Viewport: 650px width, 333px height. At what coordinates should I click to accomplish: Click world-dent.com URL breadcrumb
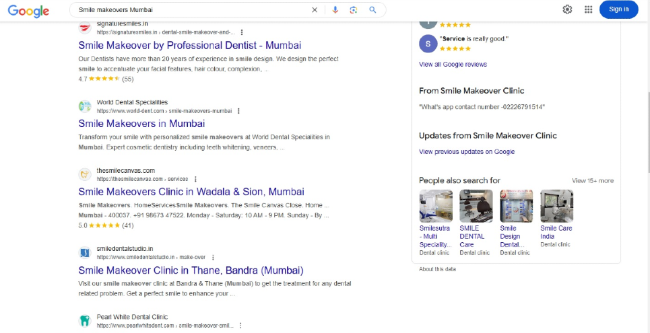pyautogui.click(x=164, y=111)
